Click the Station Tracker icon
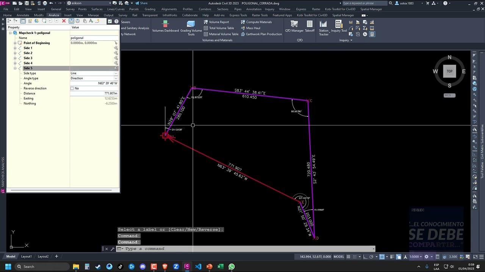Screen dimensions: 485x272 (323, 28)
